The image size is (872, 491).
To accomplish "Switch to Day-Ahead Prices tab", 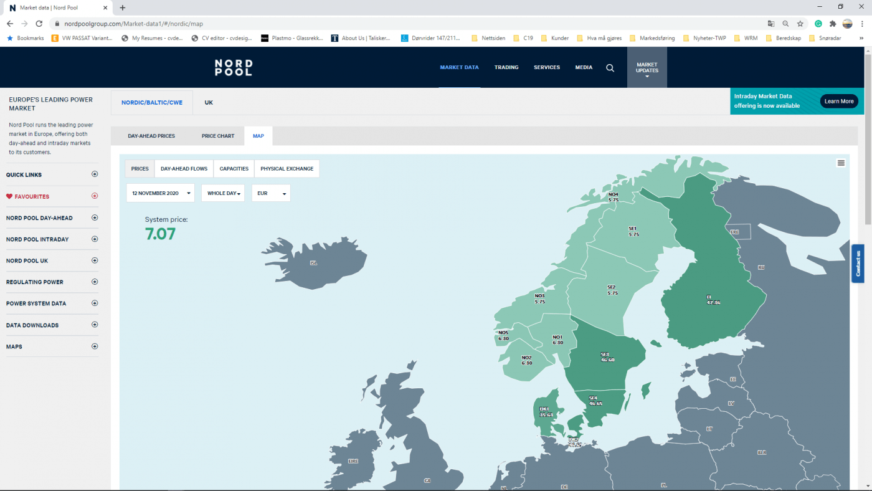I will (x=151, y=136).
